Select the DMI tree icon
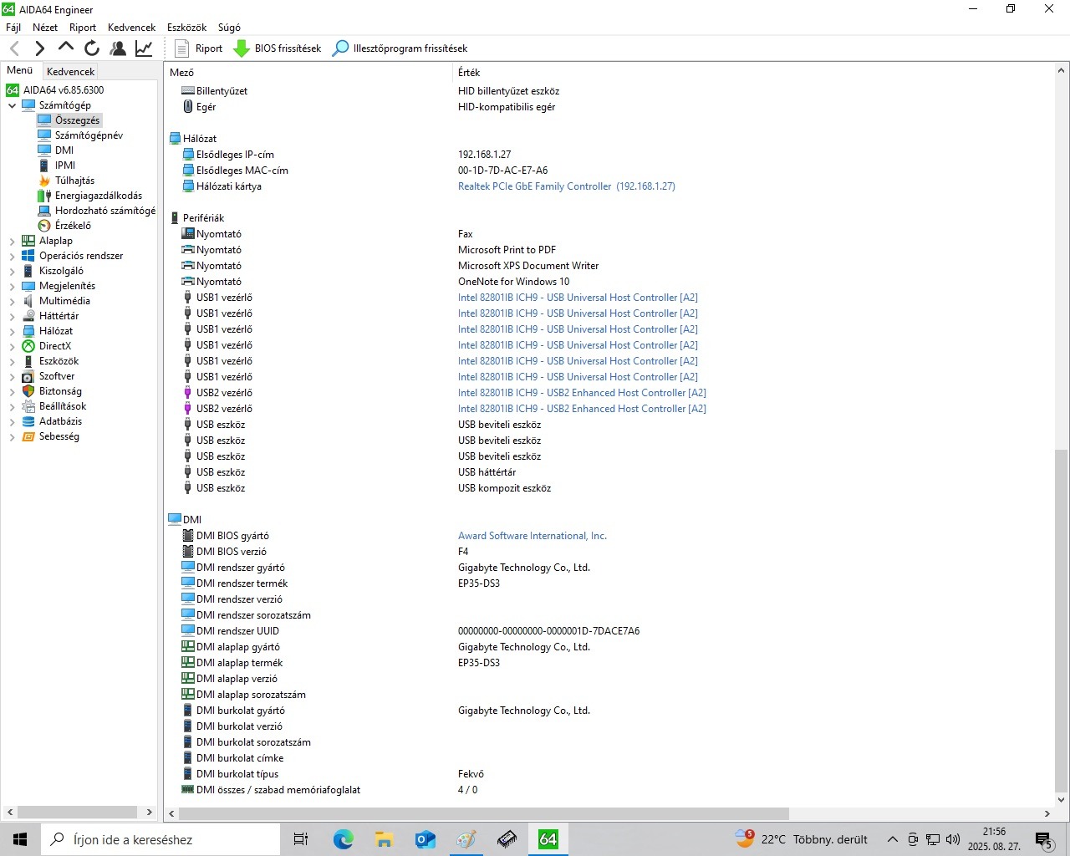This screenshot has height=856, width=1070. tap(44, 150)
